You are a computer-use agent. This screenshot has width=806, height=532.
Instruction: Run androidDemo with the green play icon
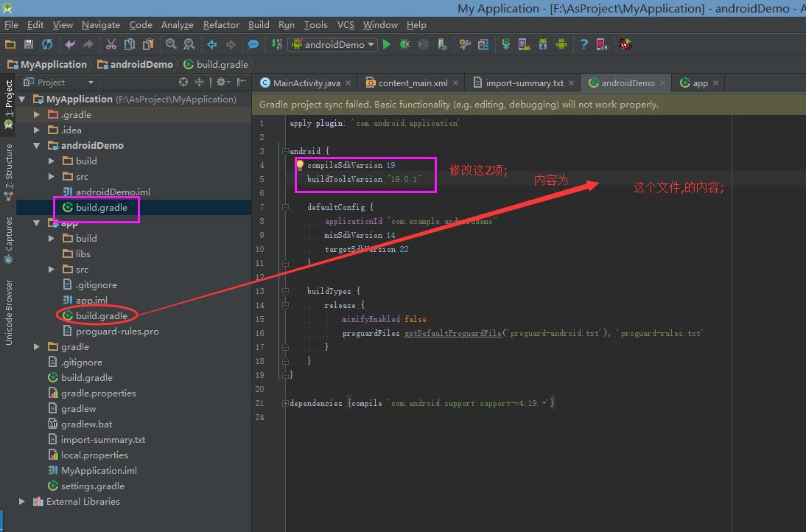click(x=387, y=45)
